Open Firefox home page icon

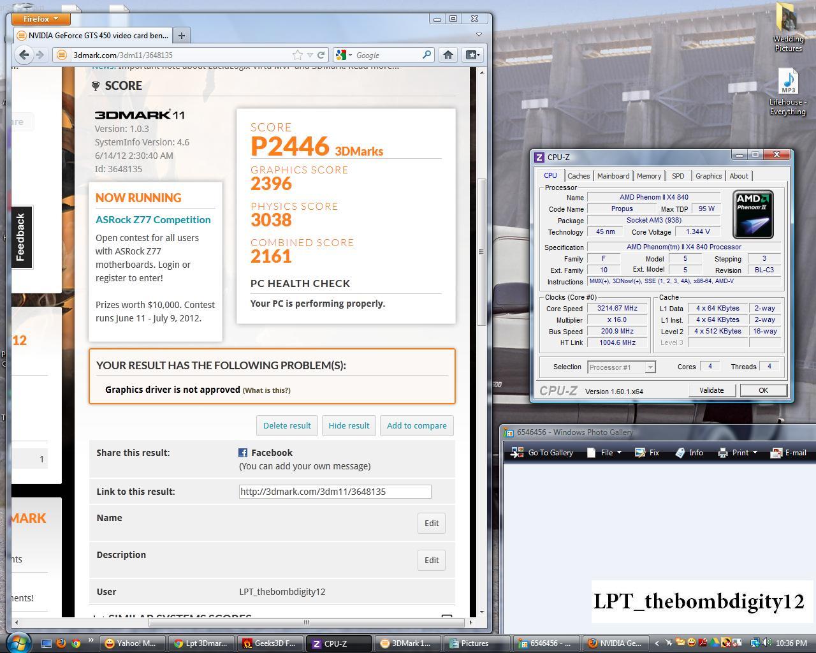(448, 55)
